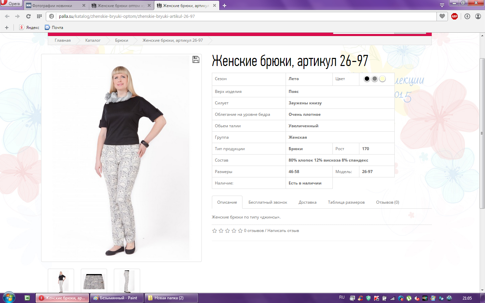Viewport: 485px width, 303px height.
Task: Click the Есть в наличии availability text
Action: tap(305, 183)
